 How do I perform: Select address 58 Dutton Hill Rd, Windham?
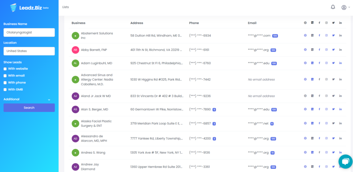(156, 36)
